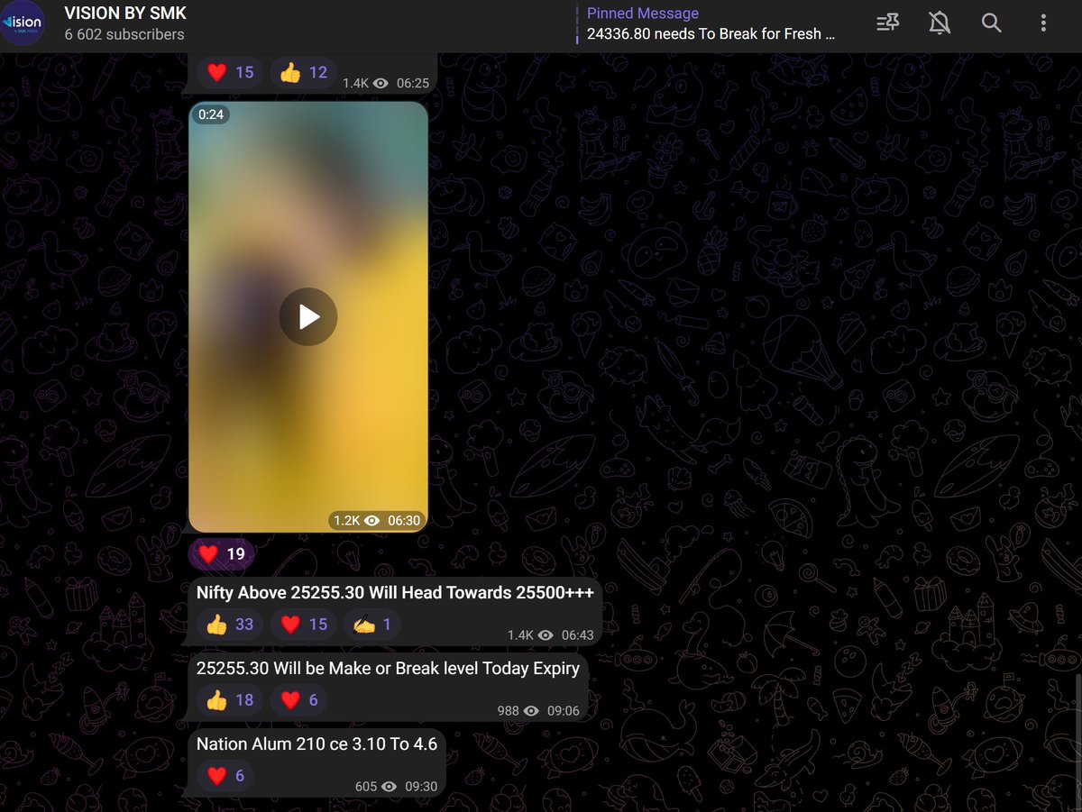Click the 605 views eye icon
Viewport: 1082px width, 812px height.
click(x=390, y=787)
